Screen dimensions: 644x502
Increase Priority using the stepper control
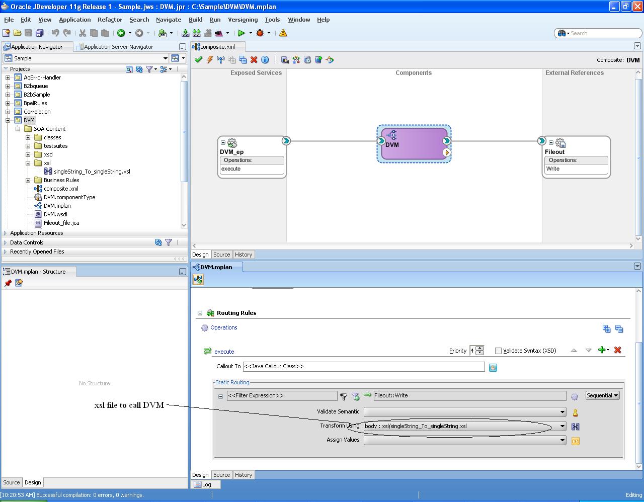[478, 348]
